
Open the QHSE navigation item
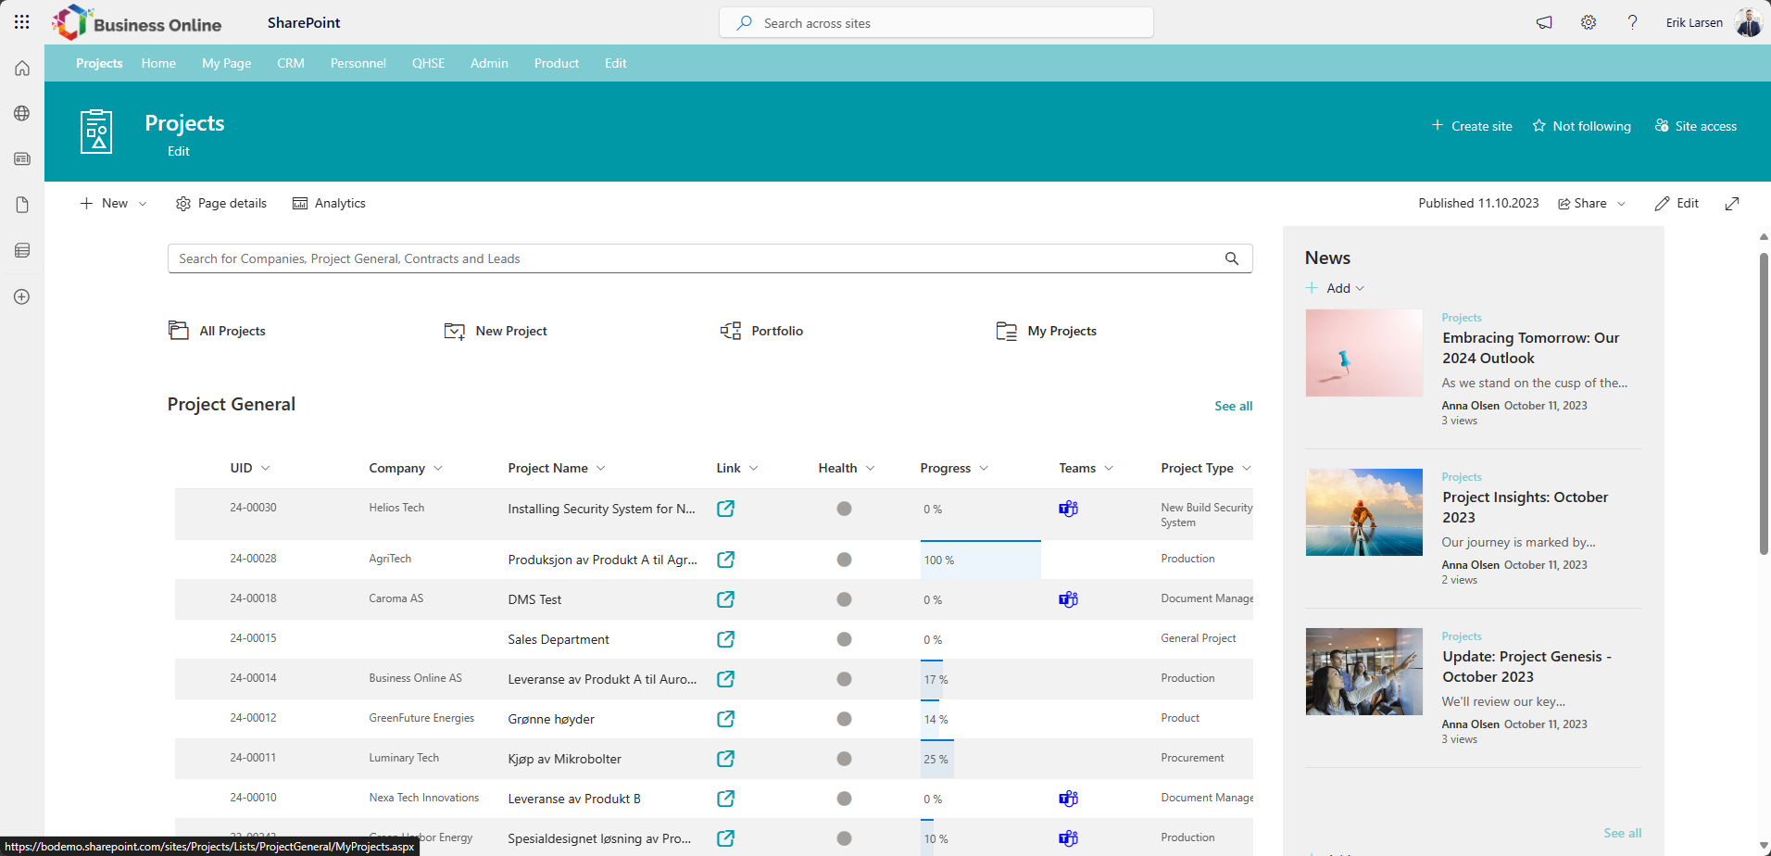click(429, 63)
